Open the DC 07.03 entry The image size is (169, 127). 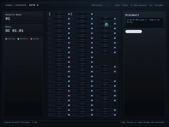[x=106, y=43]
